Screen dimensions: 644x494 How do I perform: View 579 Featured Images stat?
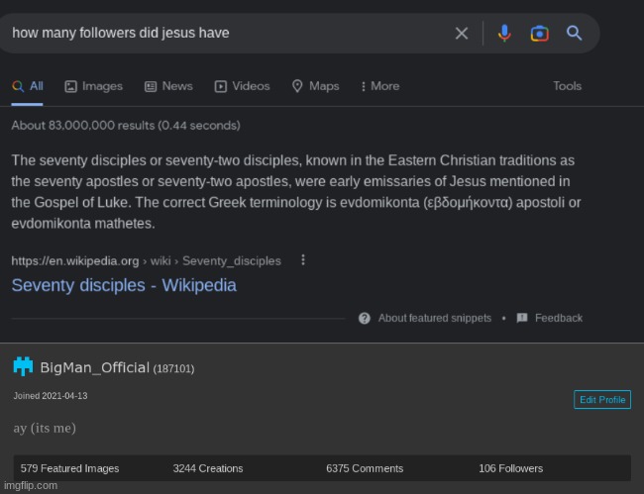69,468
